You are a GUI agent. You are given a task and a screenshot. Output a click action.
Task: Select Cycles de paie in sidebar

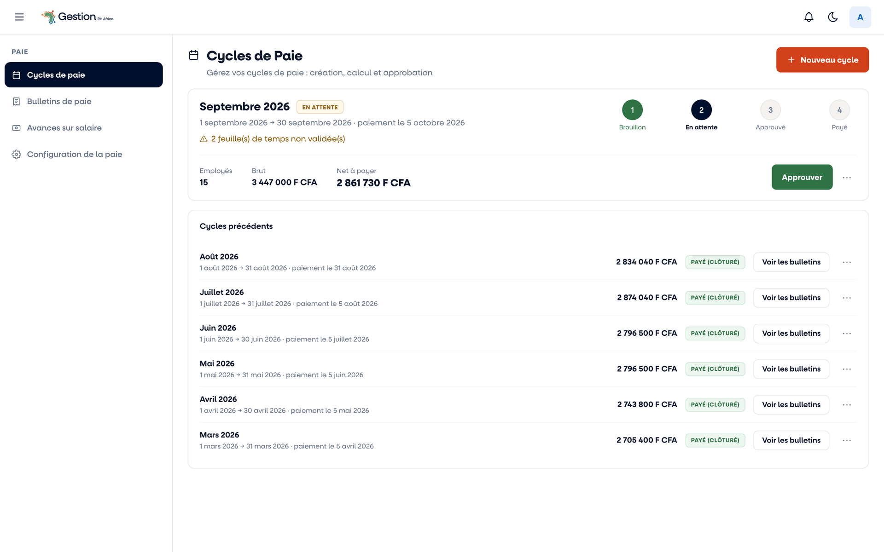pyautogui.click(x=84, y=75)
